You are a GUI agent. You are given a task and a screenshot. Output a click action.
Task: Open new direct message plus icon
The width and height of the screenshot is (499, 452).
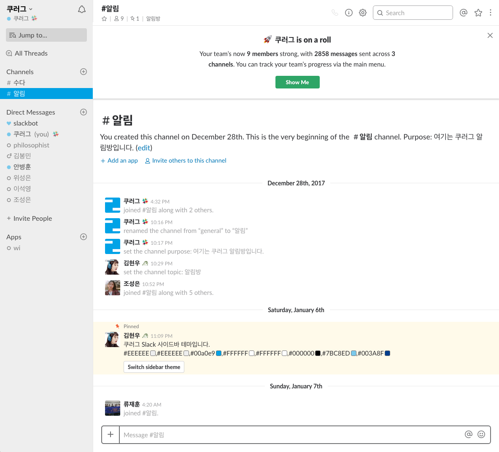(84, 112)
